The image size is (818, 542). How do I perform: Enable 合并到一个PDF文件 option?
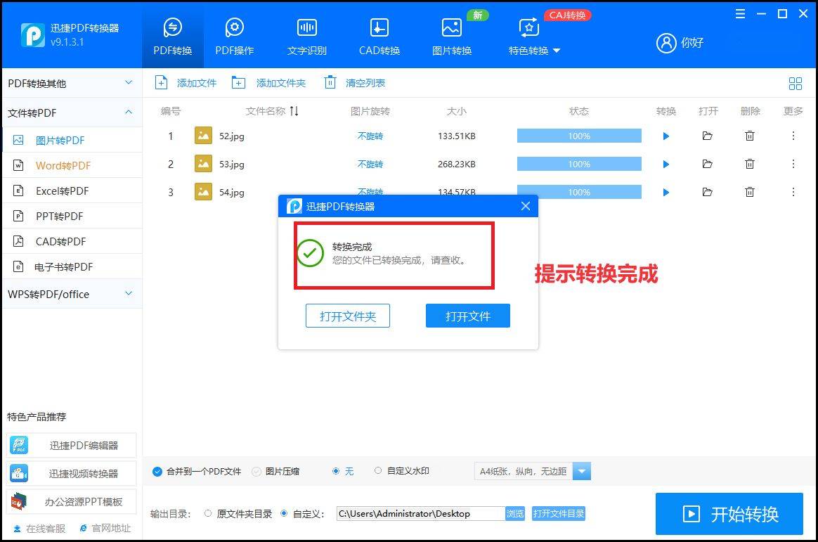point(157,471)
